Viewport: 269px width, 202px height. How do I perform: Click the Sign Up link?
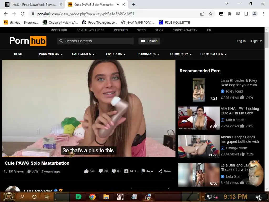(257, 41)
